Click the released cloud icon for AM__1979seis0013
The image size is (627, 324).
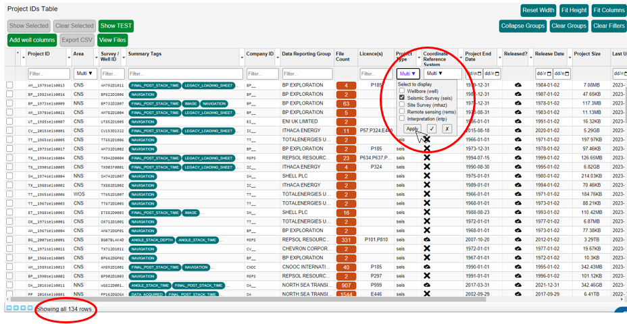pos(518,85)
